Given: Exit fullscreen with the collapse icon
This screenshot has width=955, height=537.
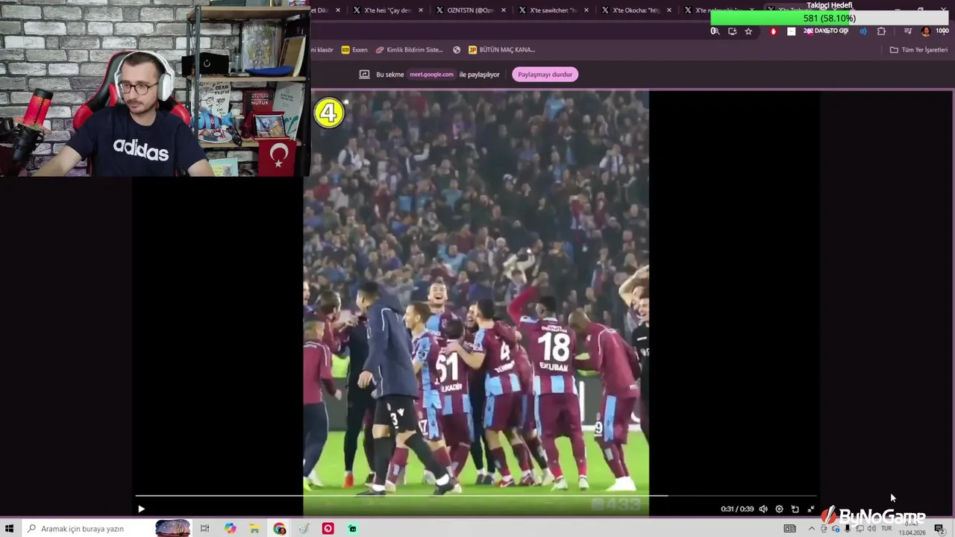Looking at the screenshot, I should [811, 509].
